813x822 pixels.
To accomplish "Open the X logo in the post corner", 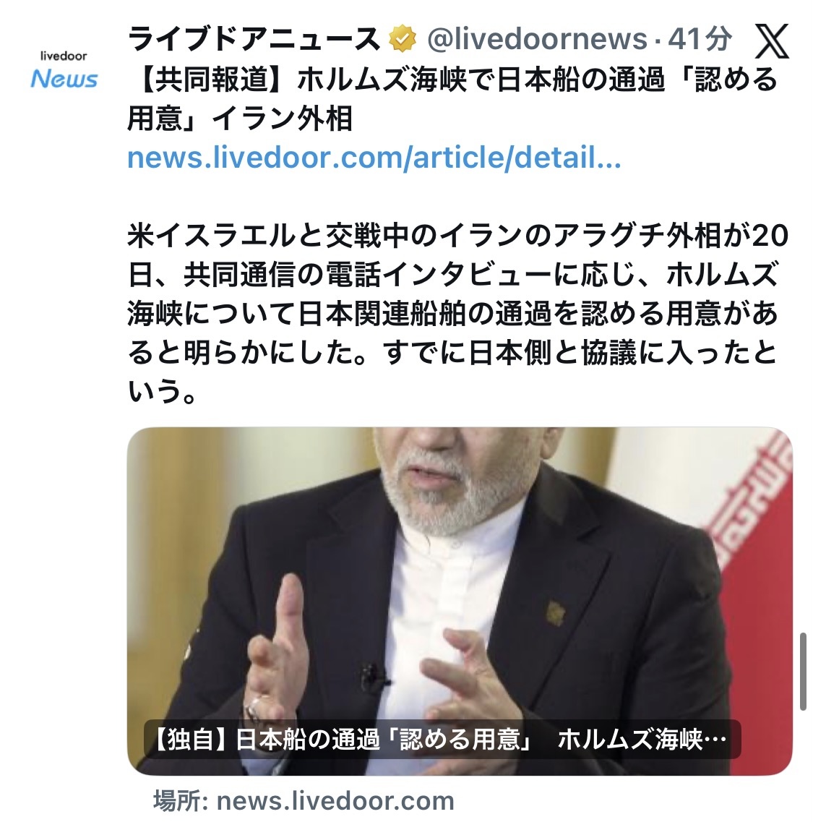I will (x=772, y=41).
